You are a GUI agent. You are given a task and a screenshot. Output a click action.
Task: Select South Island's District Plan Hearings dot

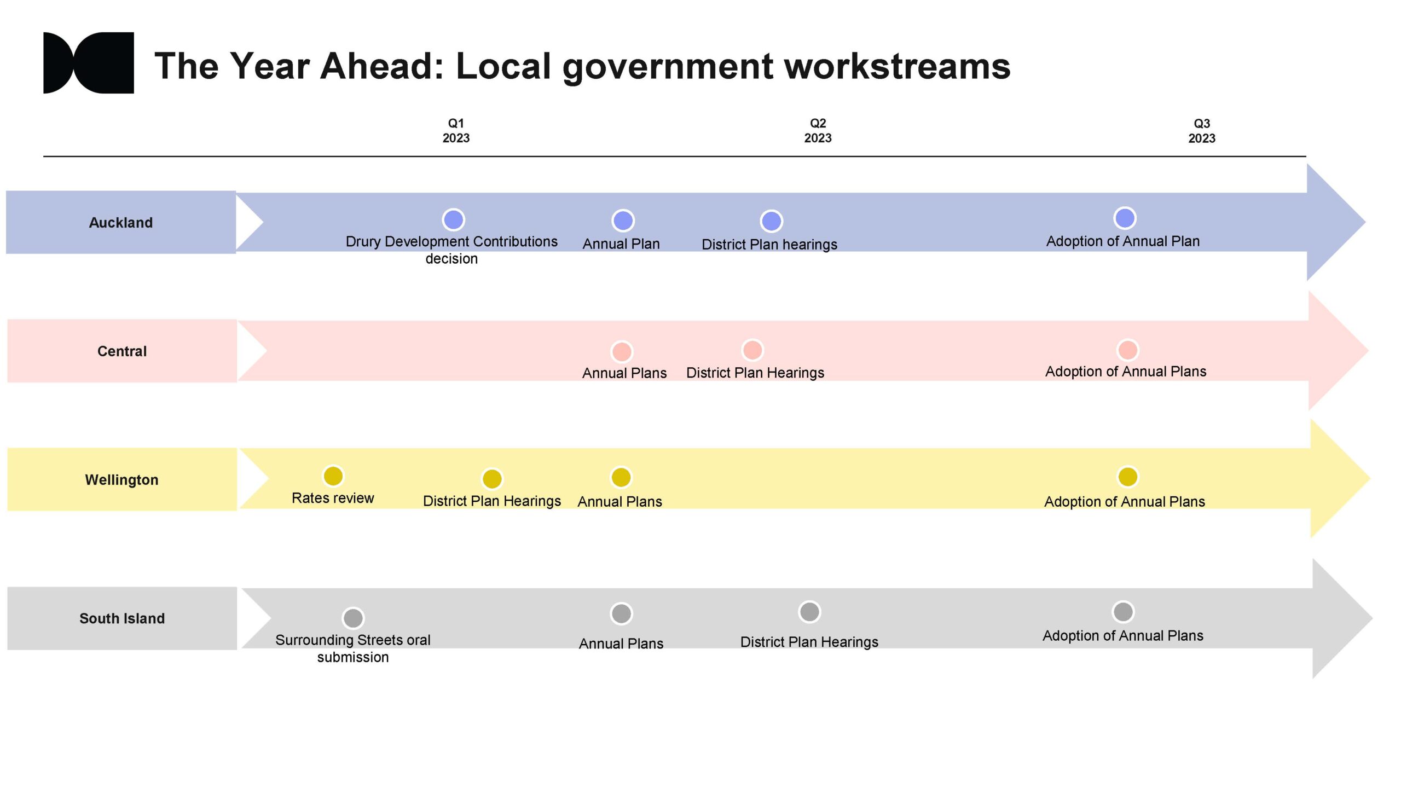point(809,612)
